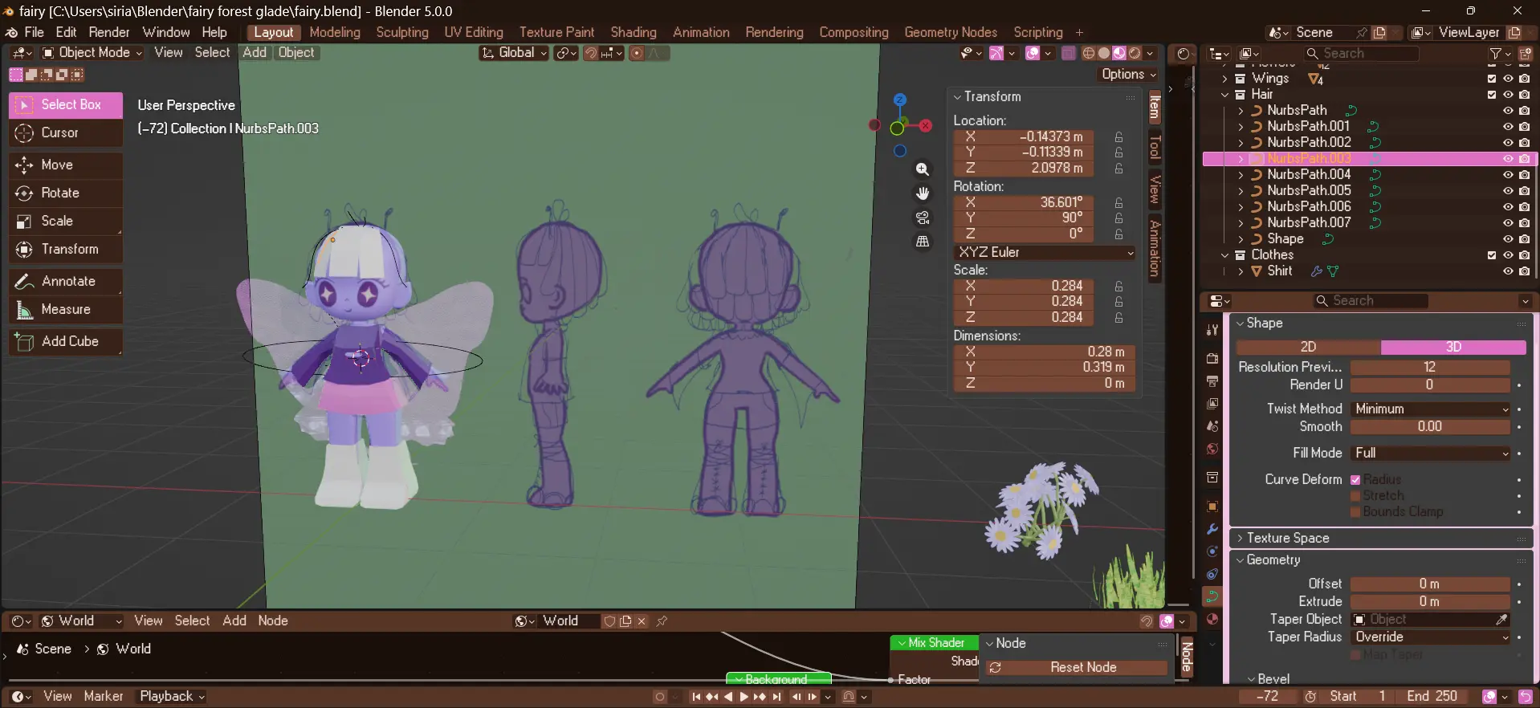
Task: Activate the Scale tool
Action: [x=66, y=221]
